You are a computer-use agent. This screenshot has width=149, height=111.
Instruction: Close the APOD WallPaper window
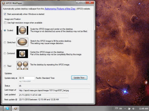click(90, 2)
